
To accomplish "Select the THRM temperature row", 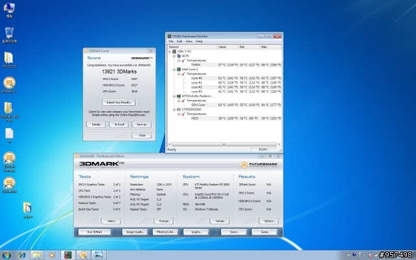I will pos(235,65).
